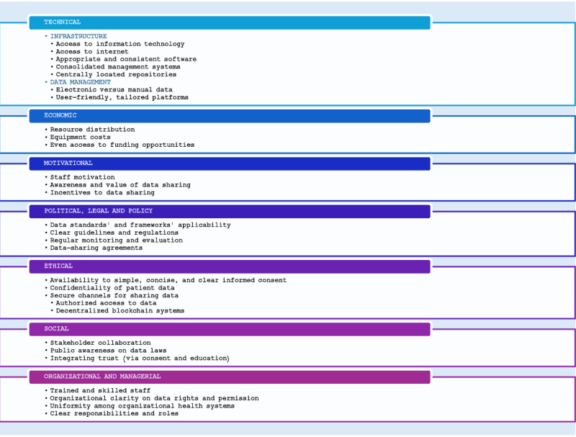Select 'Centrally located repositories' text
This screenshot has height=437, width=576.
116,75
